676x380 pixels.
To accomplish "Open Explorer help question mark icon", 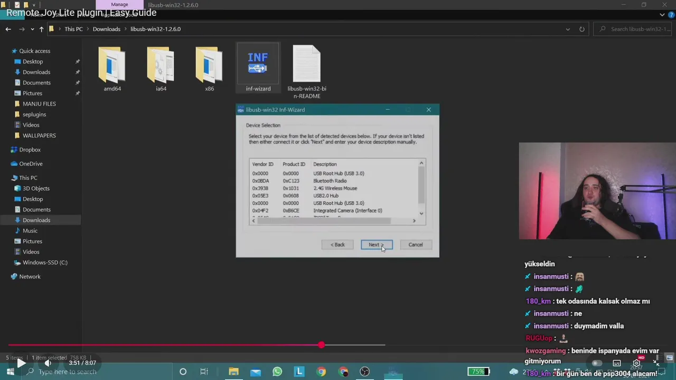I will click(x=671, y=15).
